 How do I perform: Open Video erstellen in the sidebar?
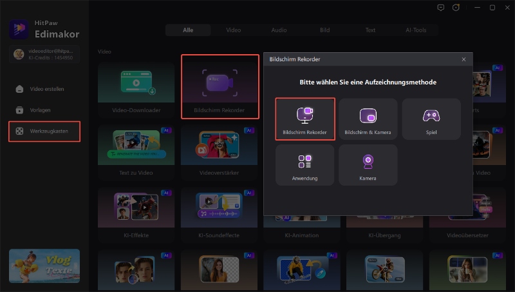[47, 89]
